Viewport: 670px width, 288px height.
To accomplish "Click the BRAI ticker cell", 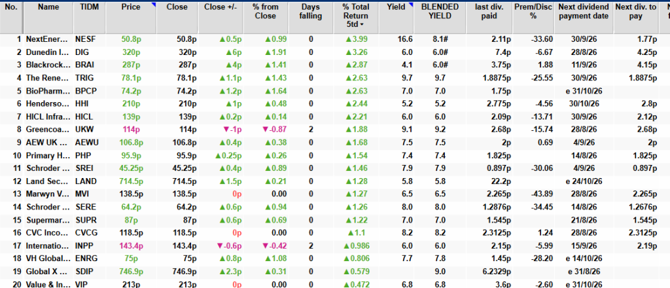I will (x=84, y=65).
